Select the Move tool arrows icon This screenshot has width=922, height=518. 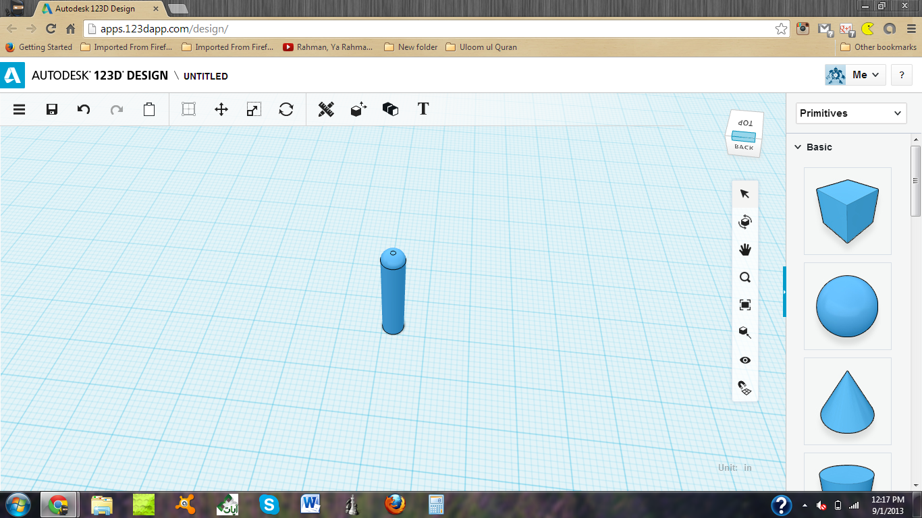tap(221, 109)
